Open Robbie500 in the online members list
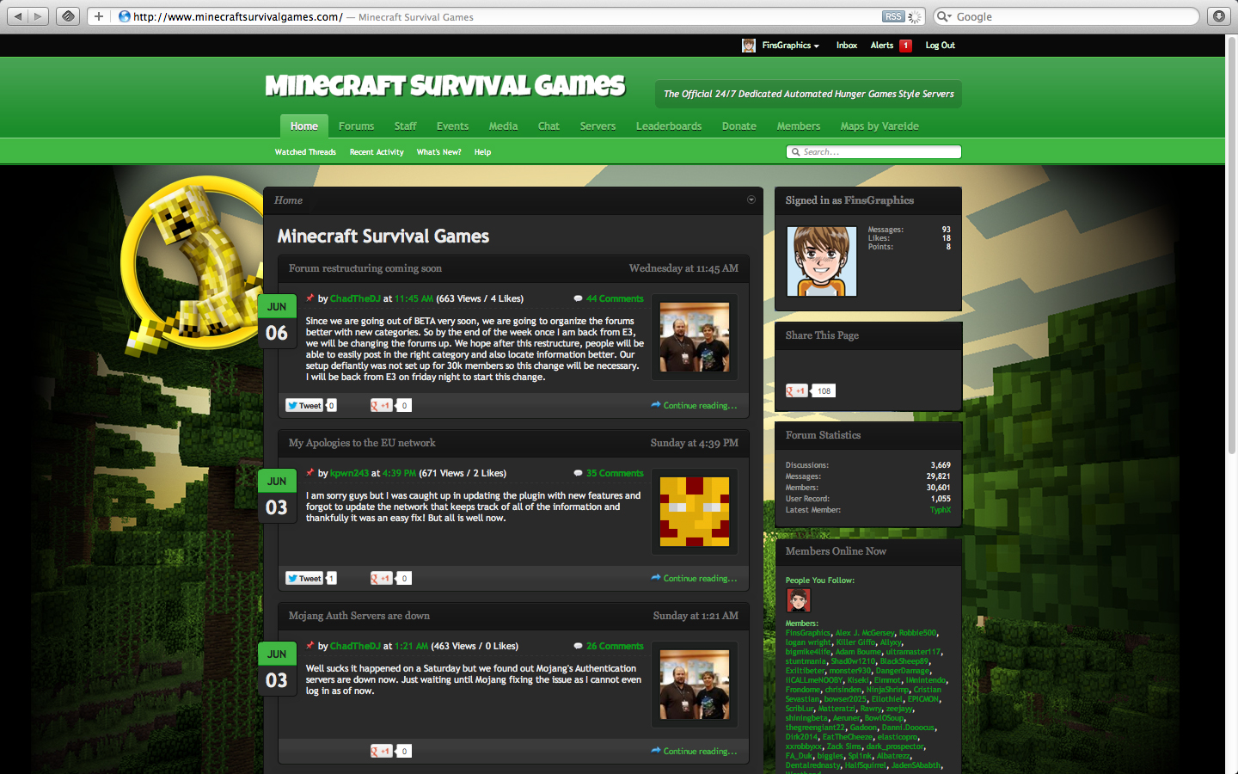Screen dimensions: 1238x774 coord(917,633)
